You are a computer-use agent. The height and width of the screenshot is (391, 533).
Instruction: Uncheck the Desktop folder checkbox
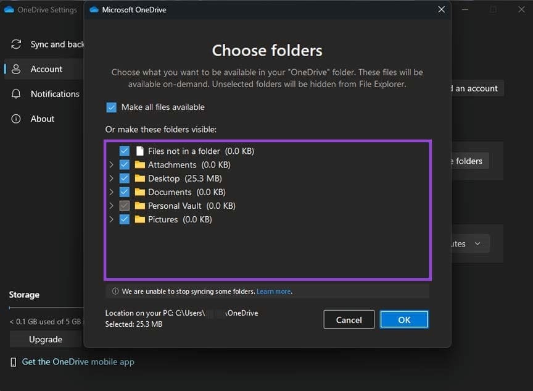click(125, 179)
